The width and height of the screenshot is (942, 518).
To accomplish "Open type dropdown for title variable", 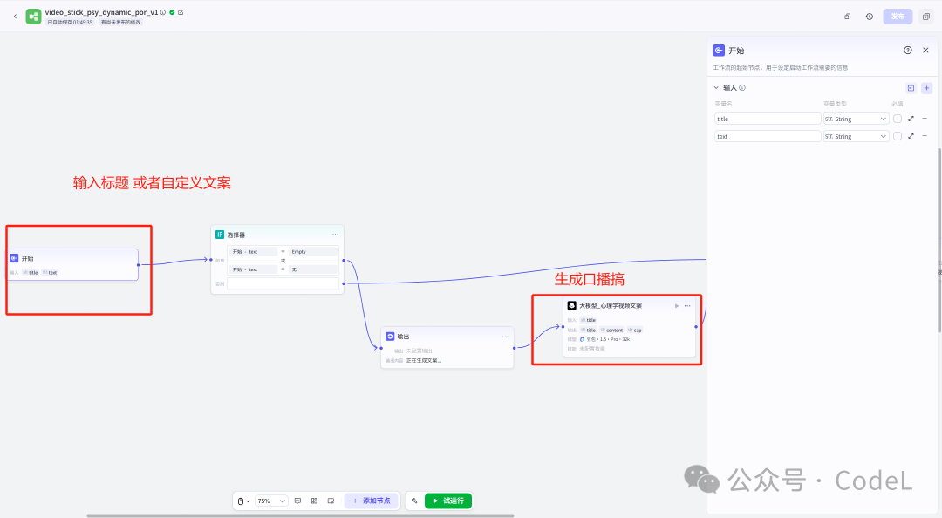I will pyautogui.click(x=856, y=119).
